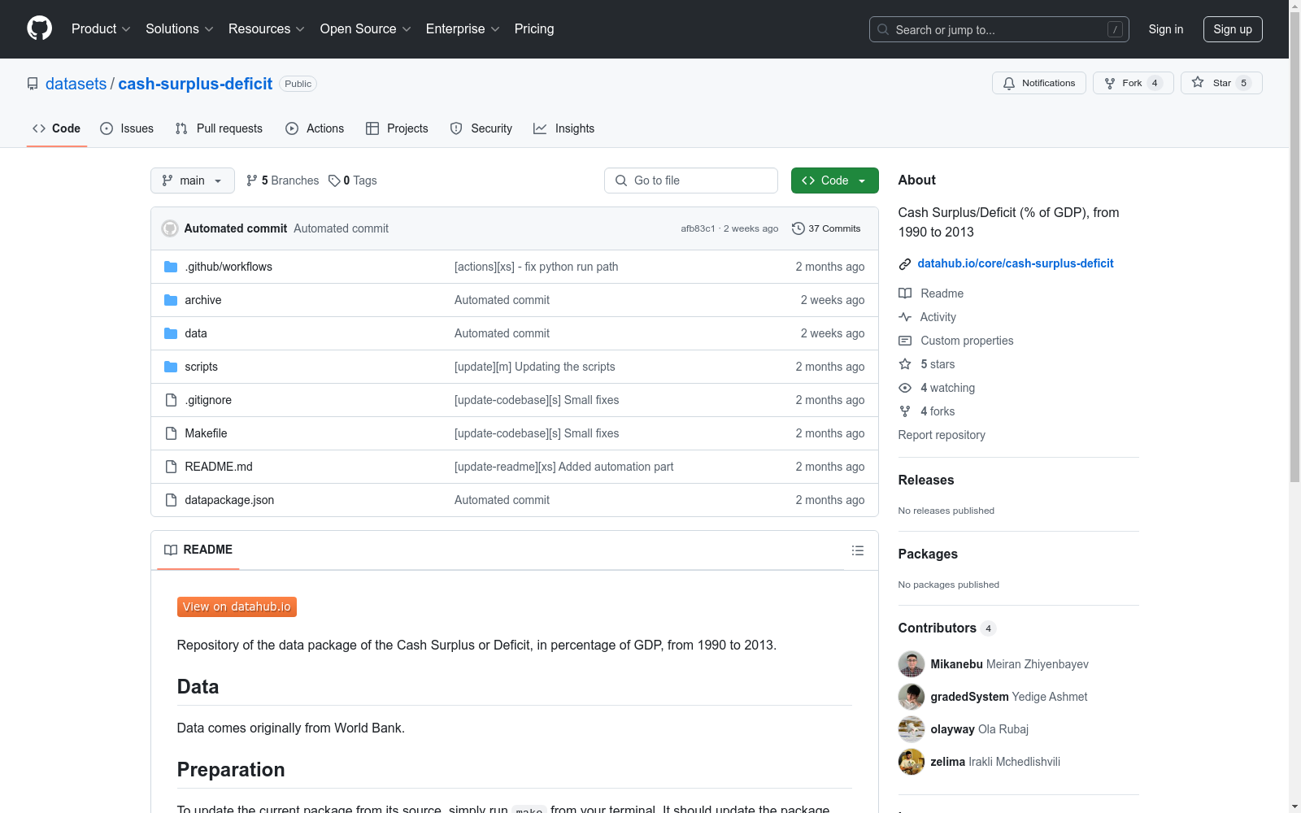
Task: Open the Packages heading link
Action: (x=928, y=554)
